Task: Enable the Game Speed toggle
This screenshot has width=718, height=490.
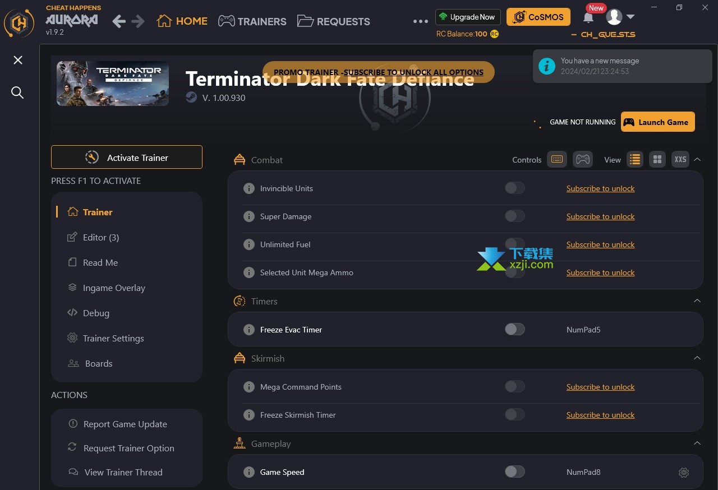Action: click(x=514, y=472)
